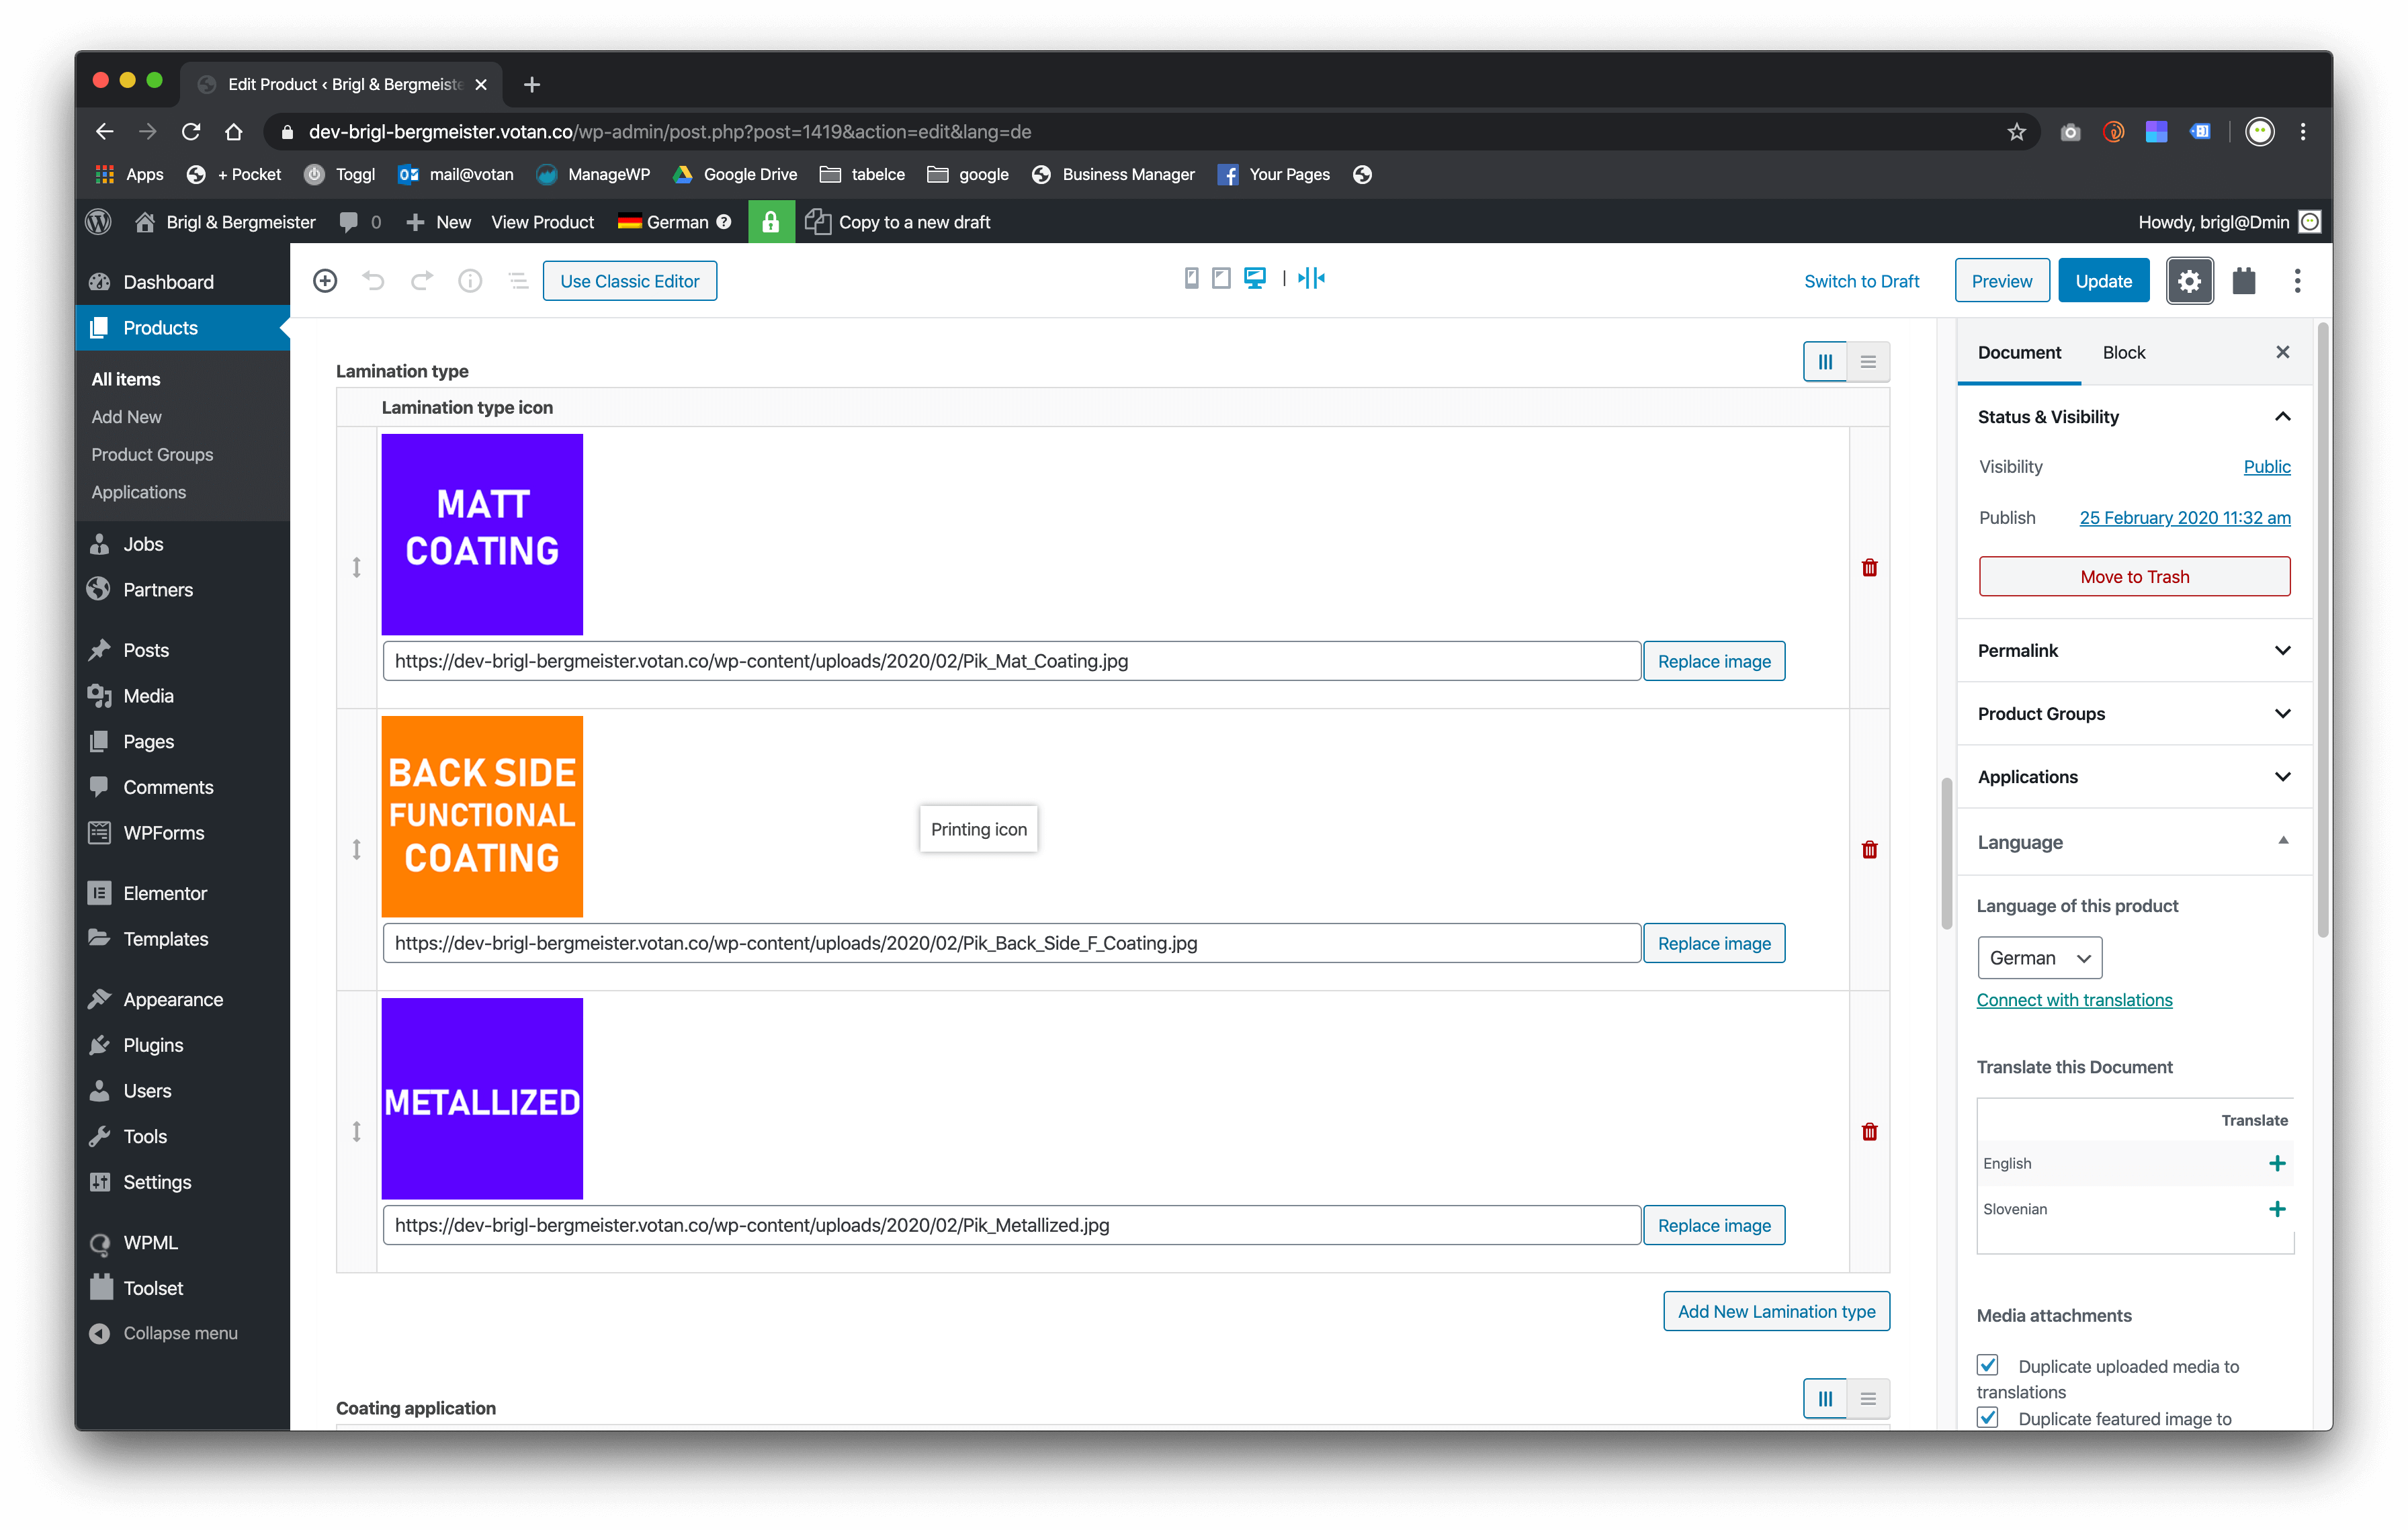Click the Public visibility link
The image size is (2408, 1530).
click(x=2266, y=467)
